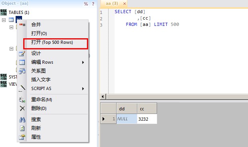Collapse the aa table tree node
Viewport: 248px width, 147px height.
[4, 20]
